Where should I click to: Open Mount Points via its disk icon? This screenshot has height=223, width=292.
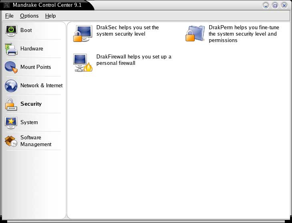(x=11, y=67)
